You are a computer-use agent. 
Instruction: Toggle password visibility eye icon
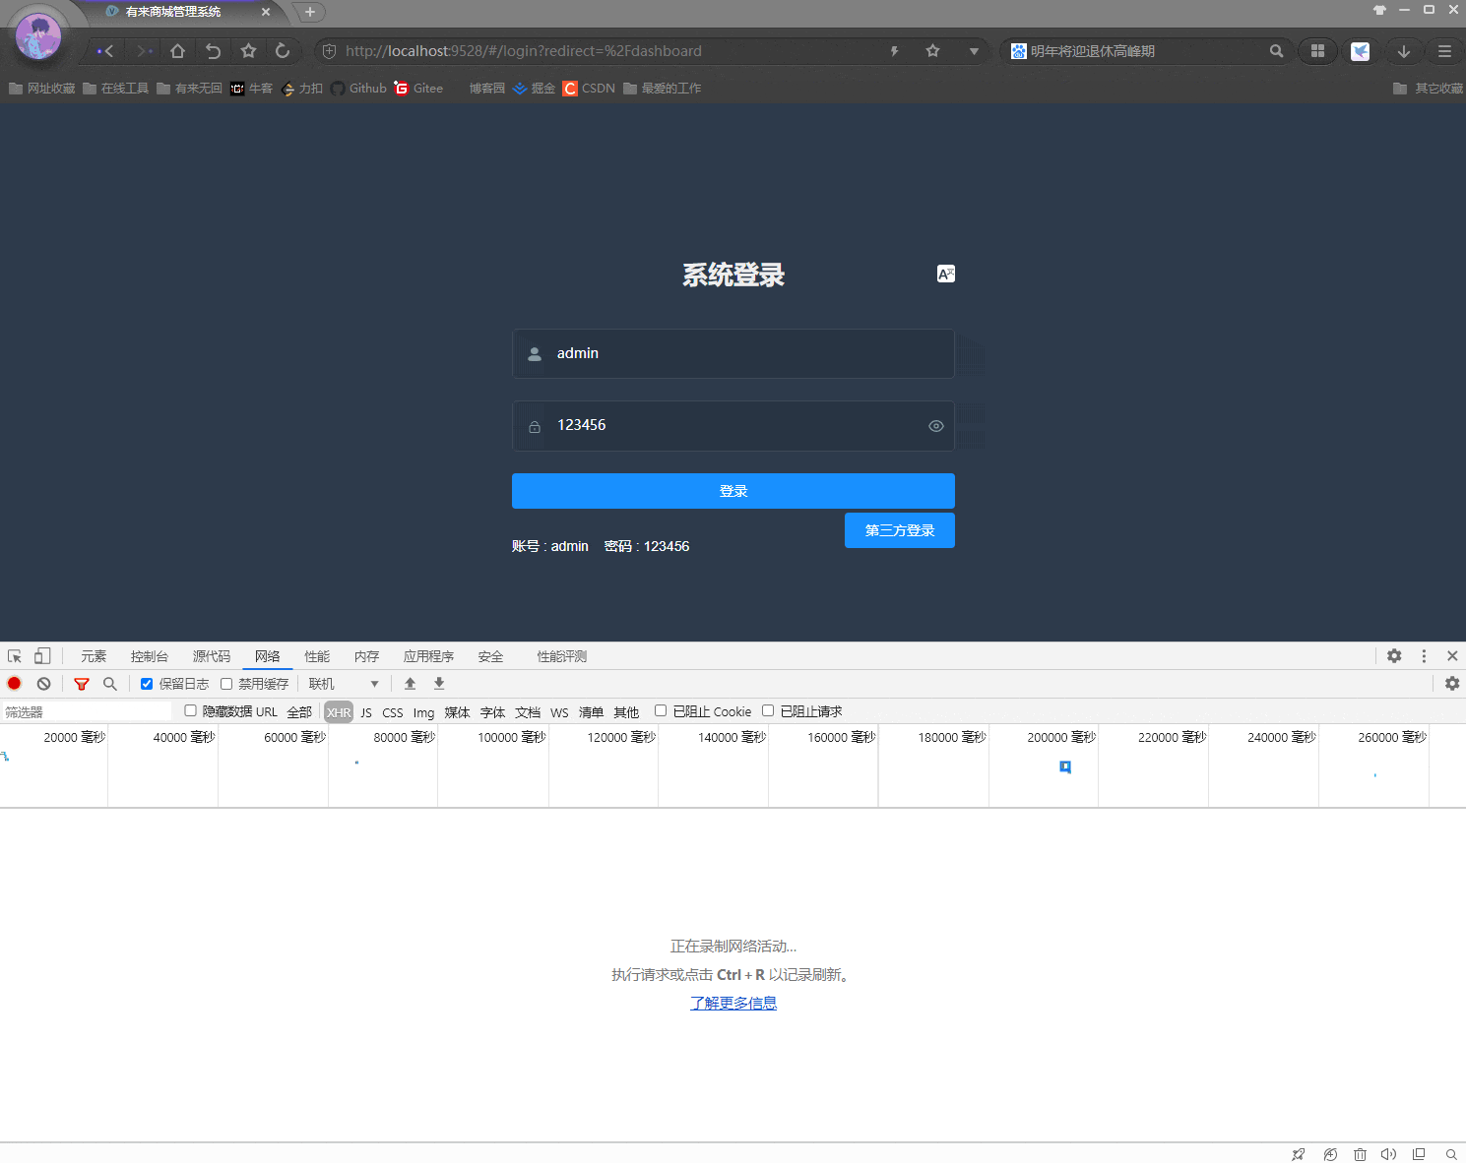[936, 426]
